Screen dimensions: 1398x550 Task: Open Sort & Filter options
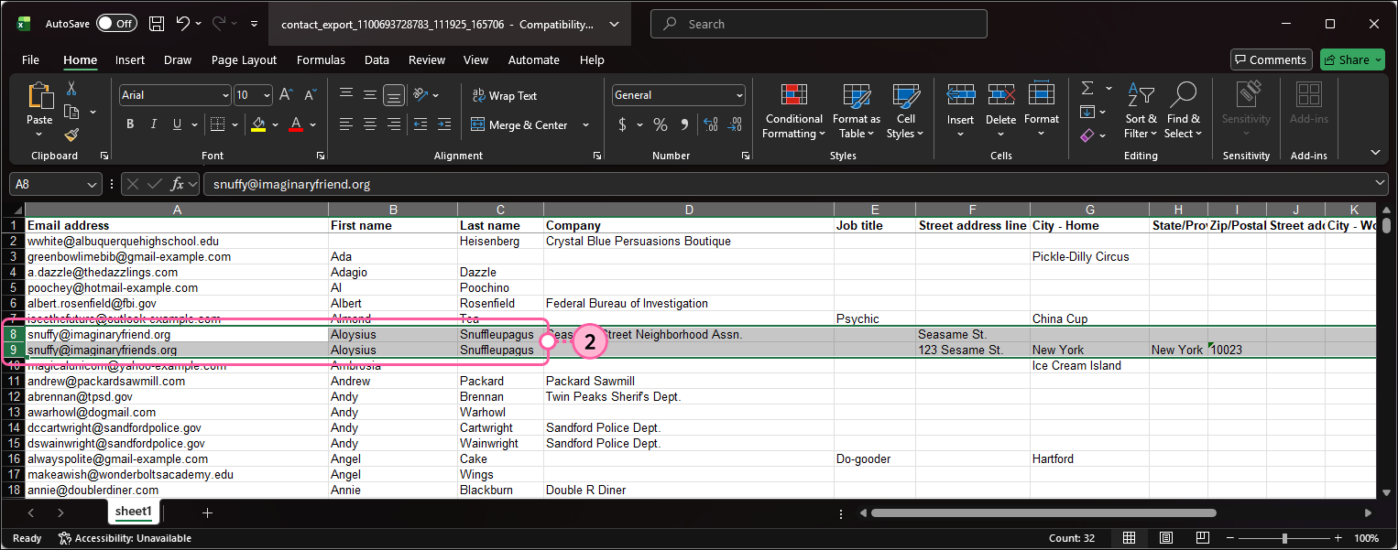pos(1141,110)
